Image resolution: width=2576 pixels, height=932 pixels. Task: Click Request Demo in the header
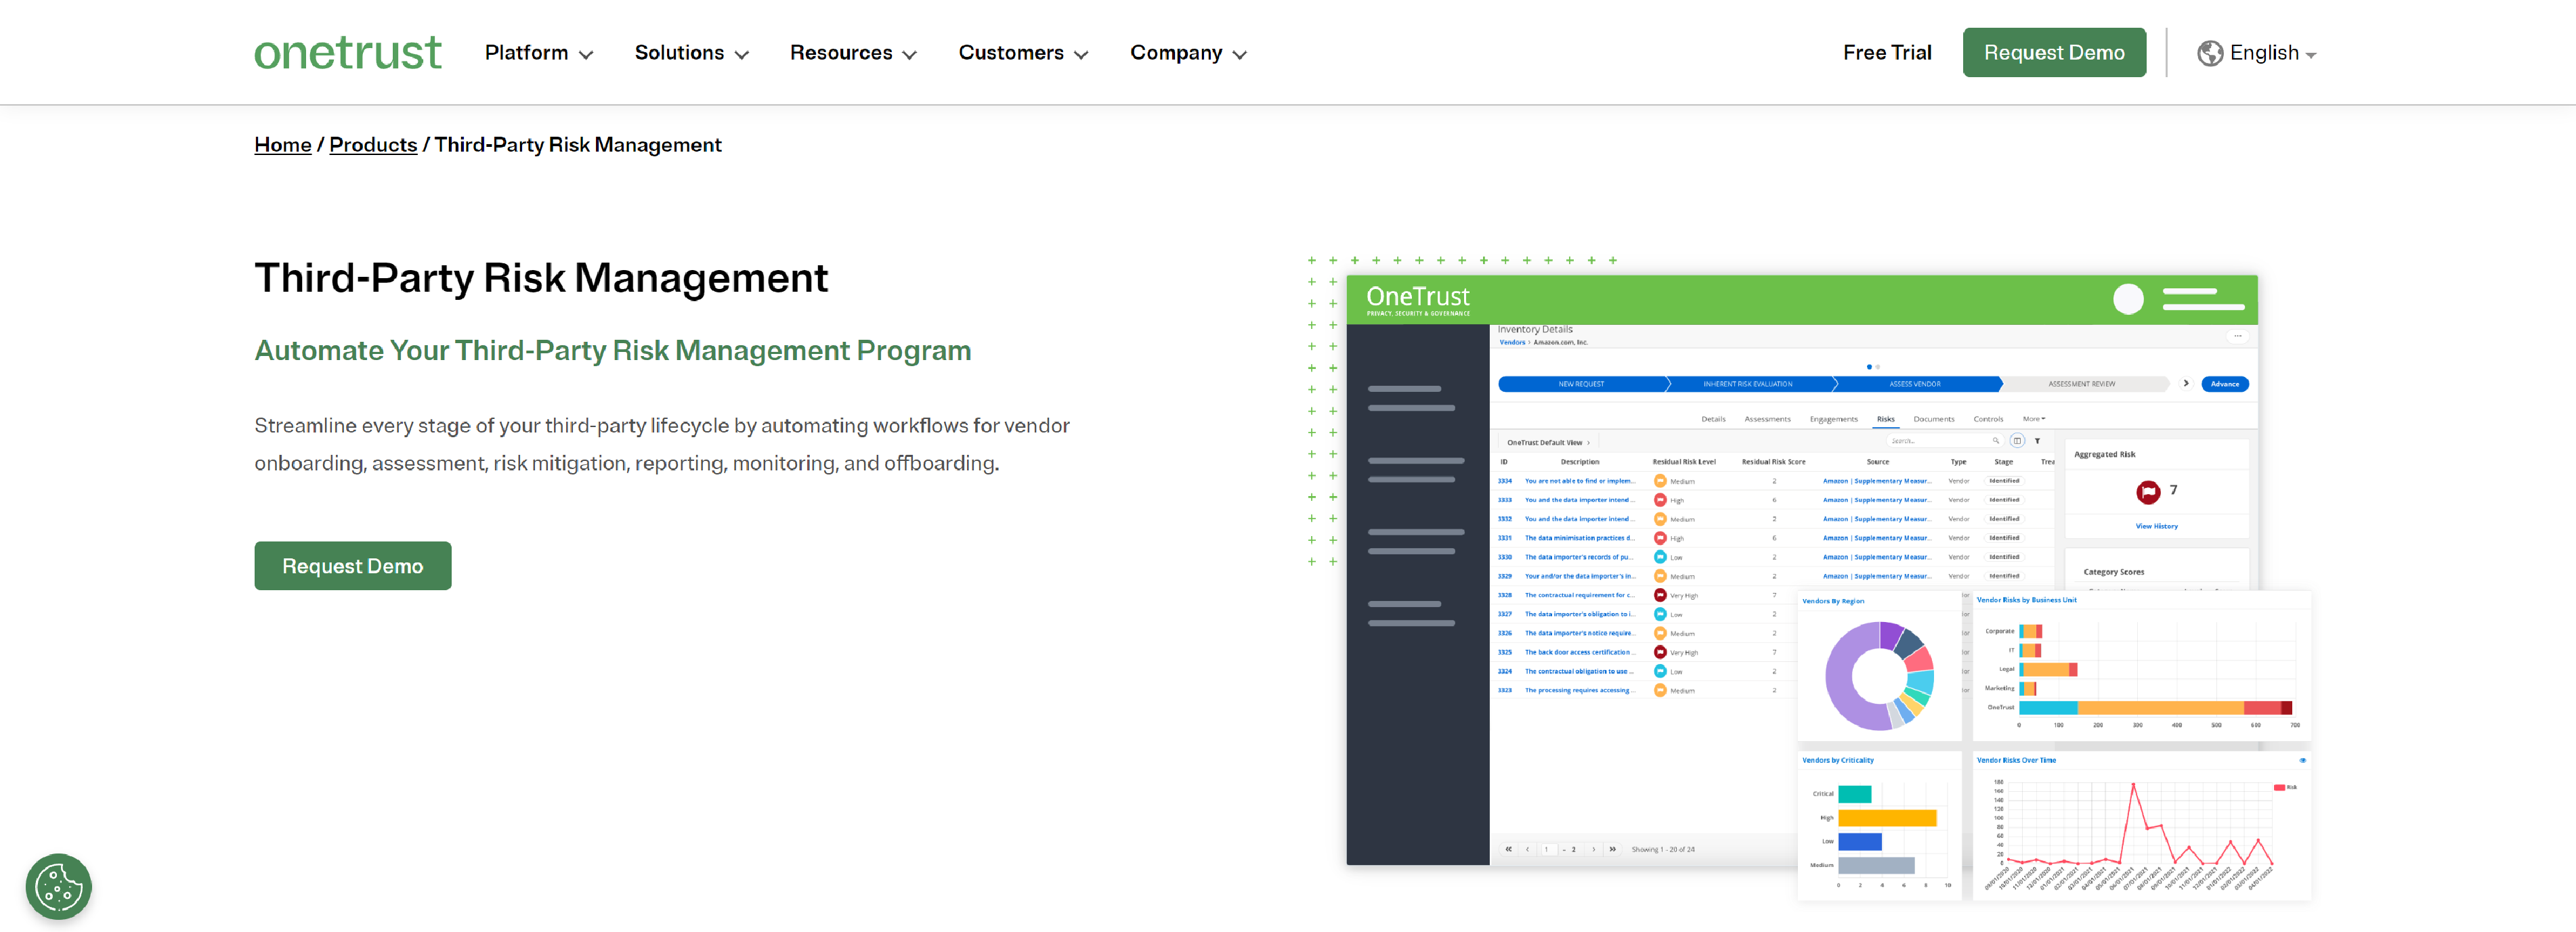point(2054,53)
